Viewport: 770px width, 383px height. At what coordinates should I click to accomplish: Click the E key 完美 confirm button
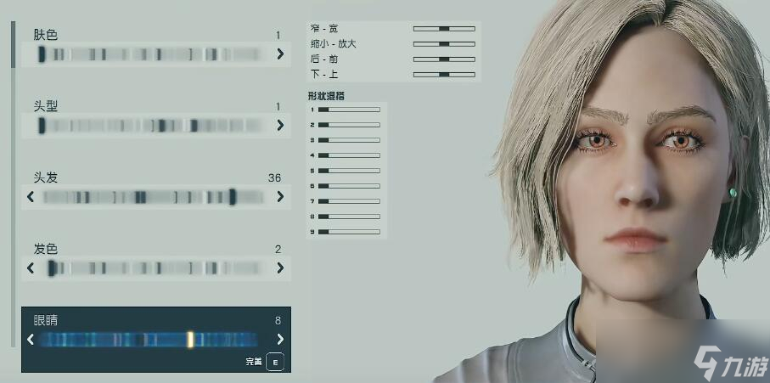pyautogui.click(x=275, y=363)
